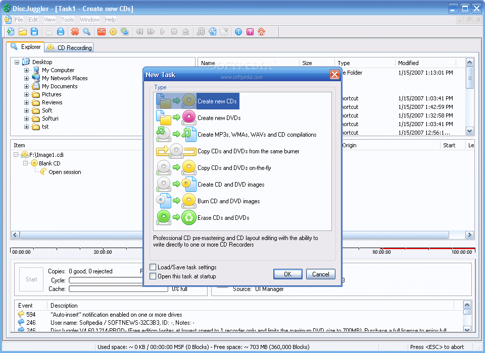This screenshot has height=353, width=485.
Task: Open the Edit menu
Action: 33,20
